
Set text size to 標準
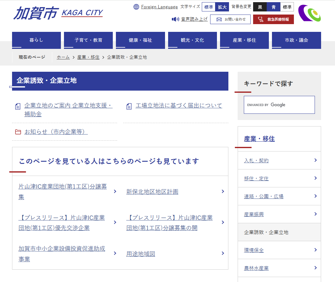tap(209, 7)
